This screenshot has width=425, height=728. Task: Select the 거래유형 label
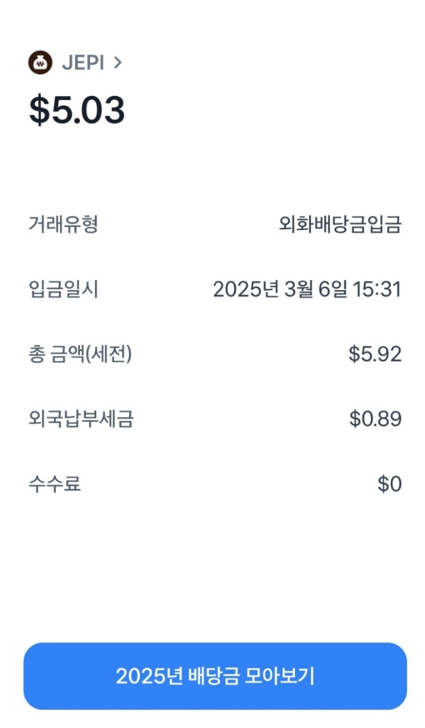pyautogui.click(x=63, y=224)
